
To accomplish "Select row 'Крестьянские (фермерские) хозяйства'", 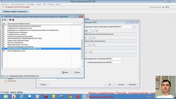I will tap(42, 46).
